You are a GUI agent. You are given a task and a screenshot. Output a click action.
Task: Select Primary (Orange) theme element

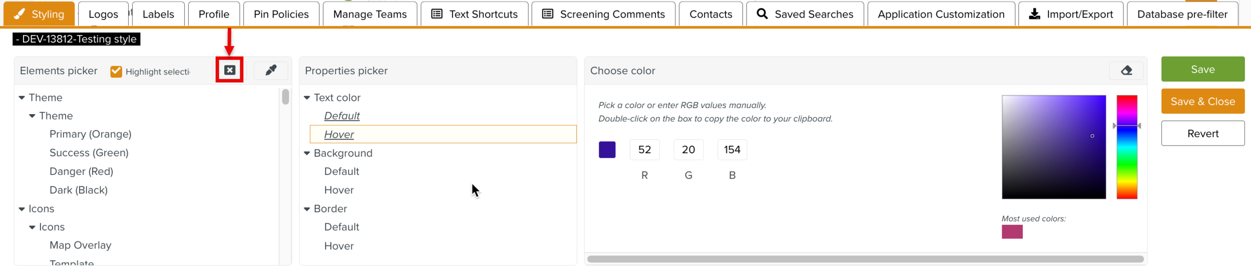click(91, 134)
